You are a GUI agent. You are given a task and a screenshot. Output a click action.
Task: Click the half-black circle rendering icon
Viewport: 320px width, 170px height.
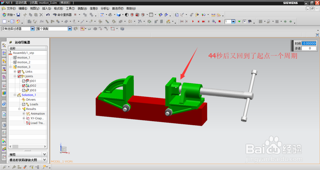(x=127, y=15)
